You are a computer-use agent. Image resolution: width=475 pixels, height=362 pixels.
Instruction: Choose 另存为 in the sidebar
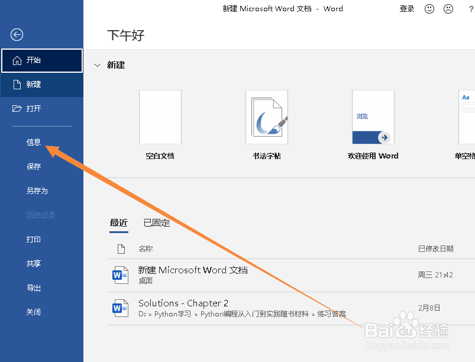click(37, 190)
